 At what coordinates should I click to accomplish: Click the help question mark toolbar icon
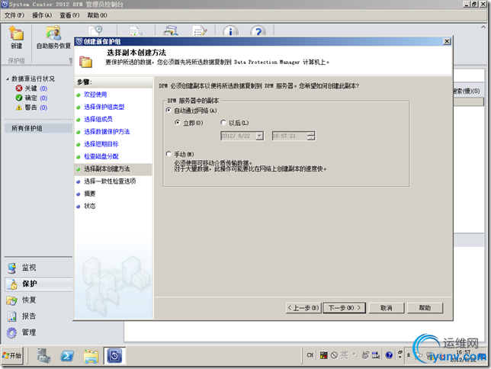258,31
